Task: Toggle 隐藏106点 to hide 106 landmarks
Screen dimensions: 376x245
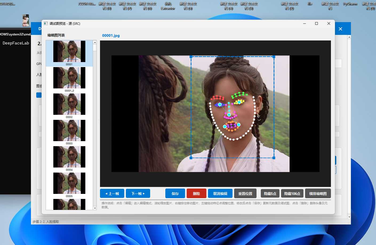Action: 292,194
